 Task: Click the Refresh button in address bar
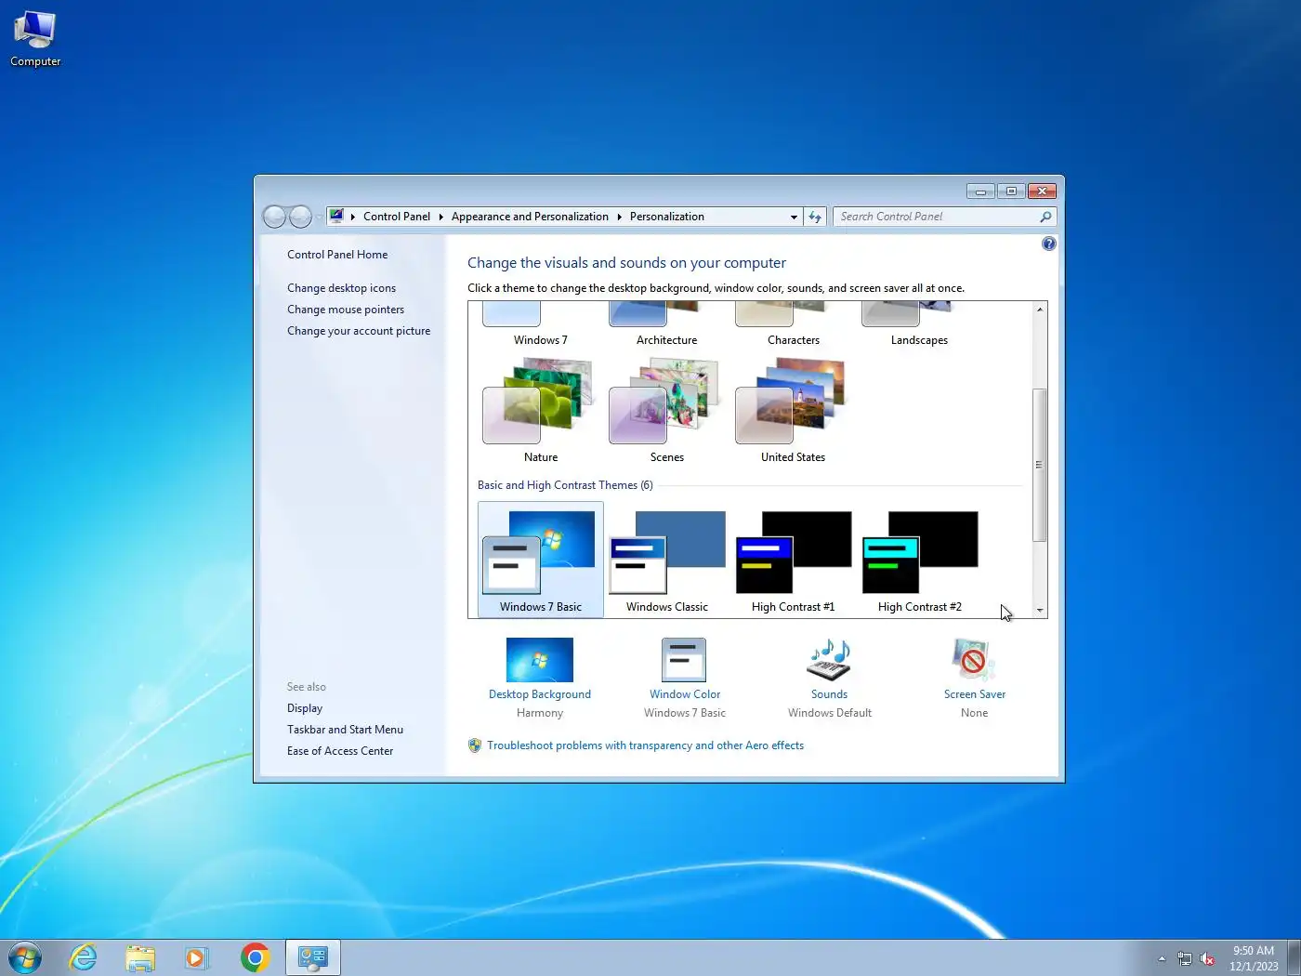815,217
